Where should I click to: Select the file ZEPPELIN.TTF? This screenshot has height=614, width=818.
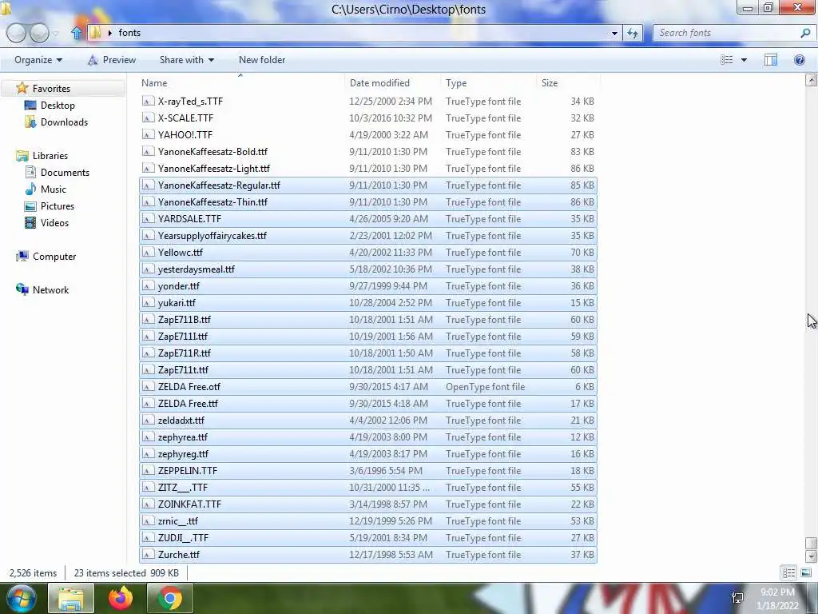pyautogui.click(x=367, y=471)
